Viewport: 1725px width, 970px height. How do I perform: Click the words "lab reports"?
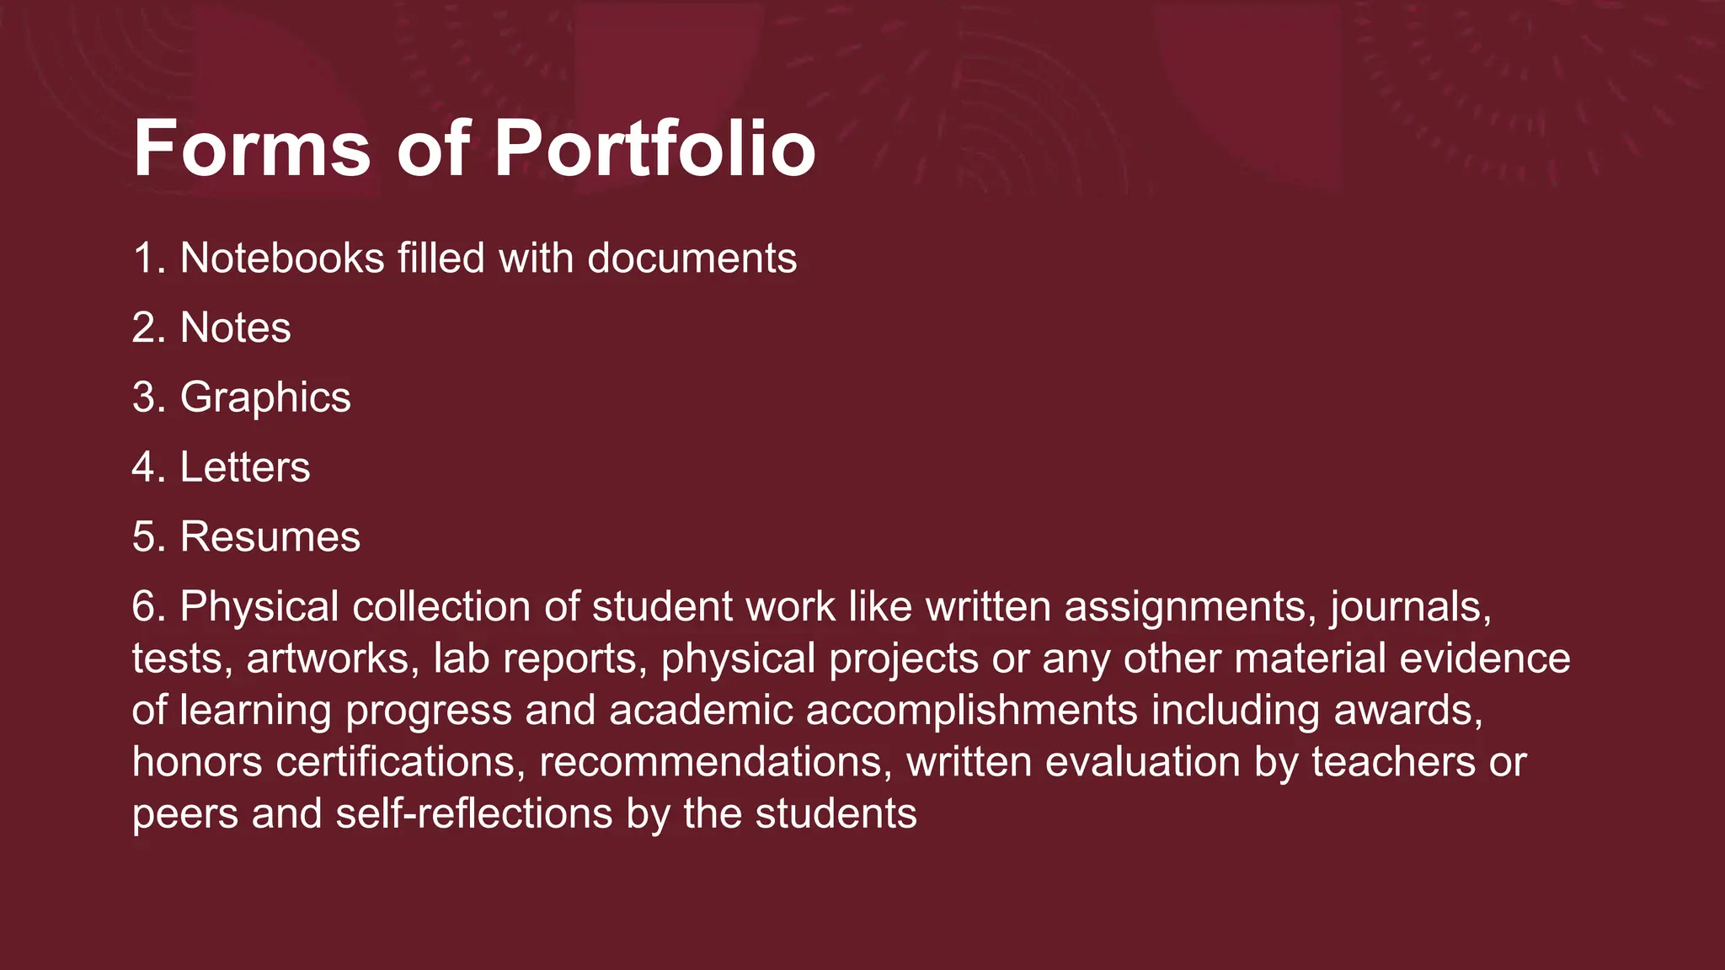(540, 658)
